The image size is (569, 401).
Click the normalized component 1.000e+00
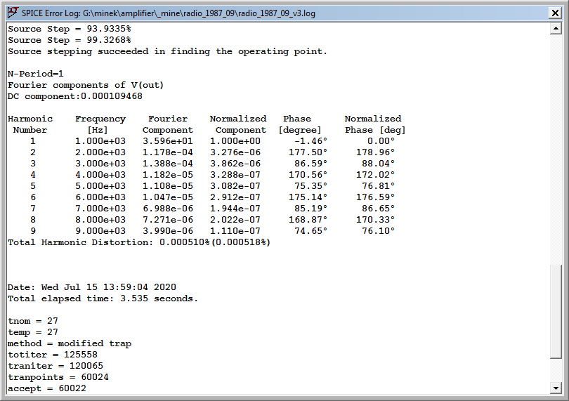click(x=235, y=142)
